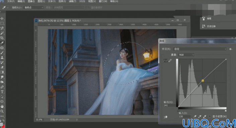Viewport: 236px width, 128px height.
Task: Select the Zoom magnifier tool
Action: [2, 111]
